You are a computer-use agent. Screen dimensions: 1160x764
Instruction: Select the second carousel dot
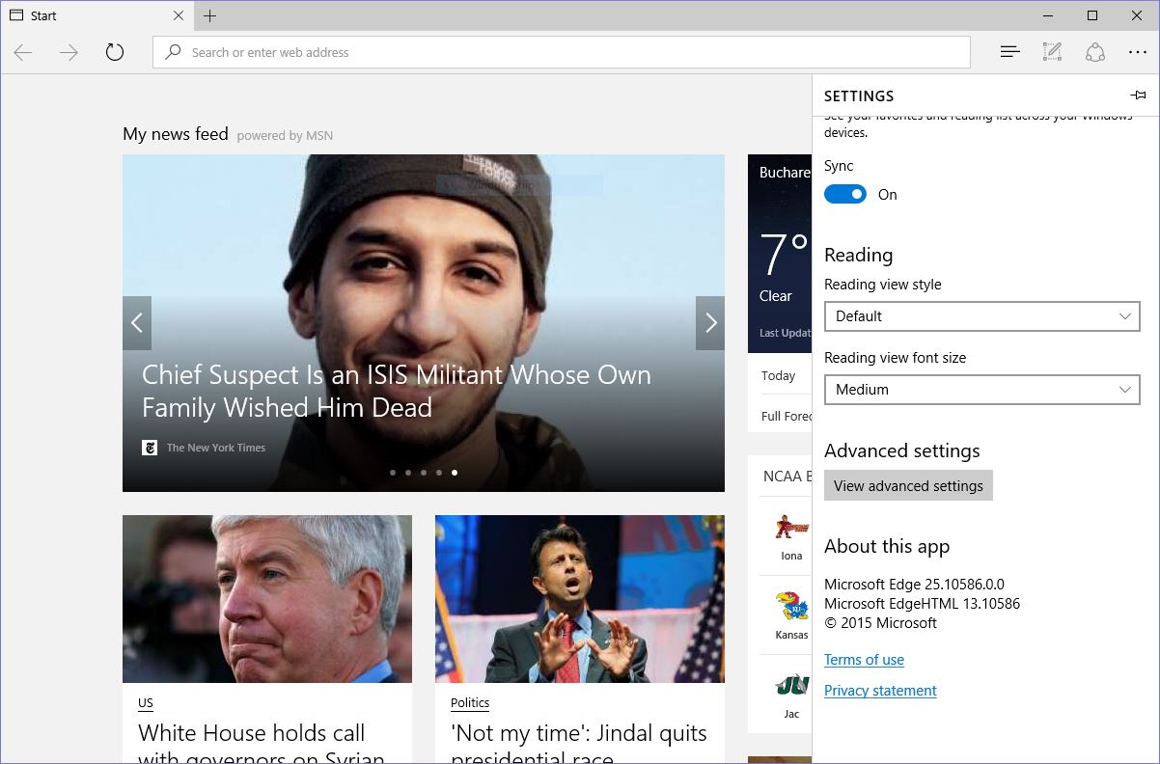pos(408,473)
